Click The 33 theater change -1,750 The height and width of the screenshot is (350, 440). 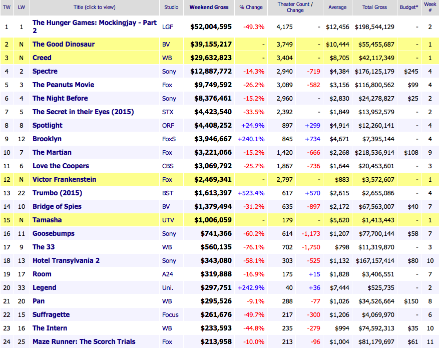click(x=311, y=247)
